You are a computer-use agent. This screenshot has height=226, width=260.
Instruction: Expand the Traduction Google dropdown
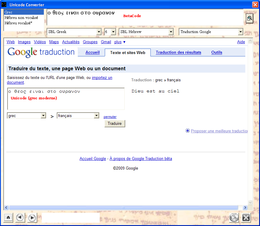tap(240, 32)
